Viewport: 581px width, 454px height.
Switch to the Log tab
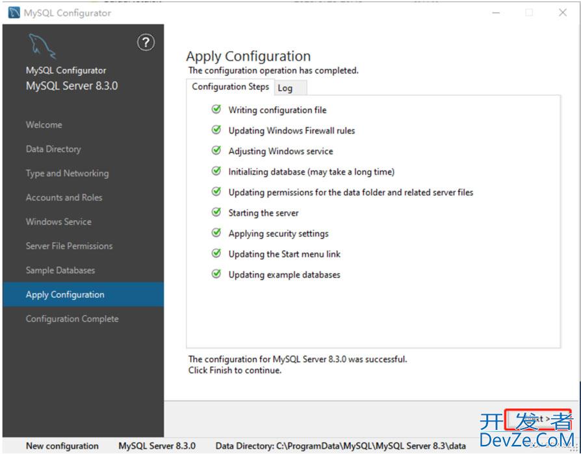click(x=290, y=88)
